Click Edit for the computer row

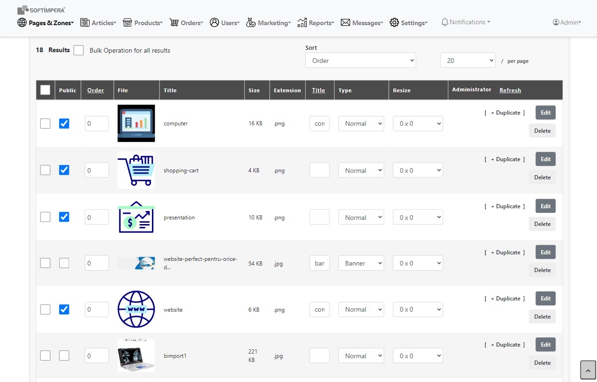click(x=546, y=113)
